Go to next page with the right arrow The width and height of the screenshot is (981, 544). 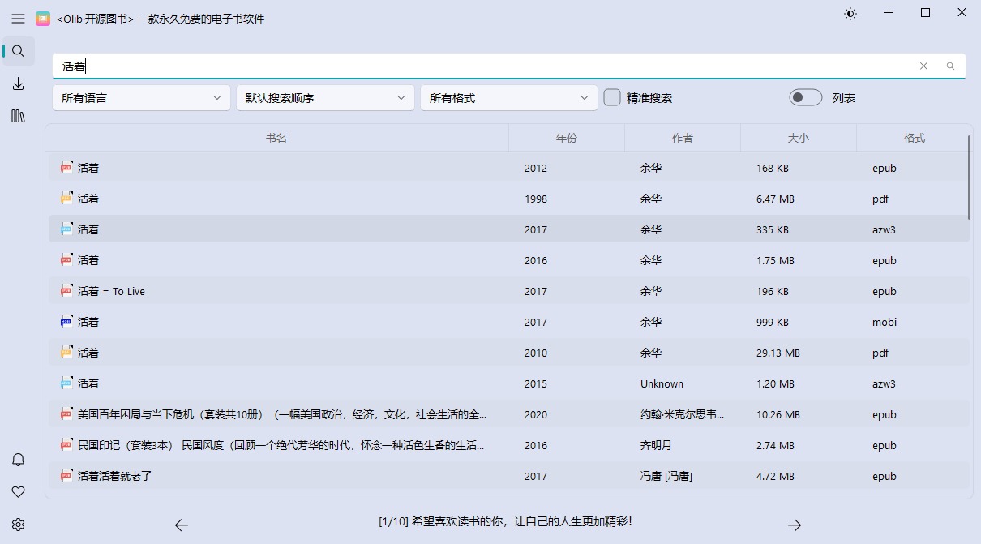[x=795, y=525]
